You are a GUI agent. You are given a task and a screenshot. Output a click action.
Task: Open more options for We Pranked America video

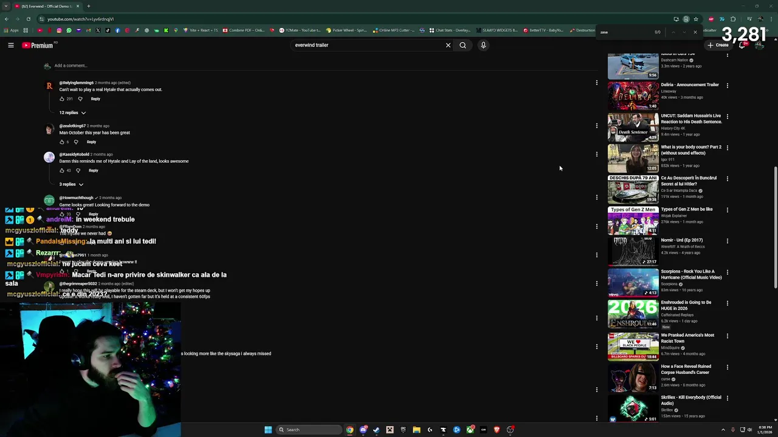tap(727, 336)
